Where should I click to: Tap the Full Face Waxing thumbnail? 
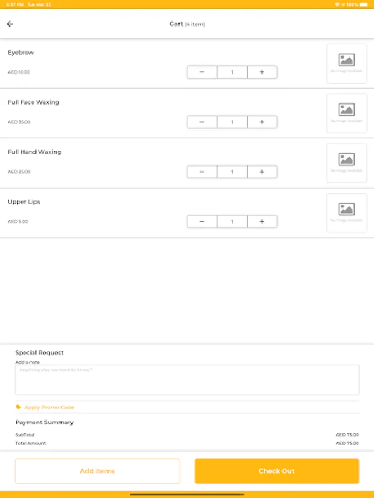pos(346,113)
